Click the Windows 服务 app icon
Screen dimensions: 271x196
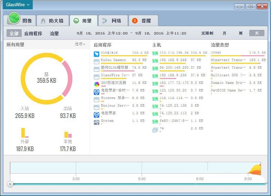click(97, 99)
